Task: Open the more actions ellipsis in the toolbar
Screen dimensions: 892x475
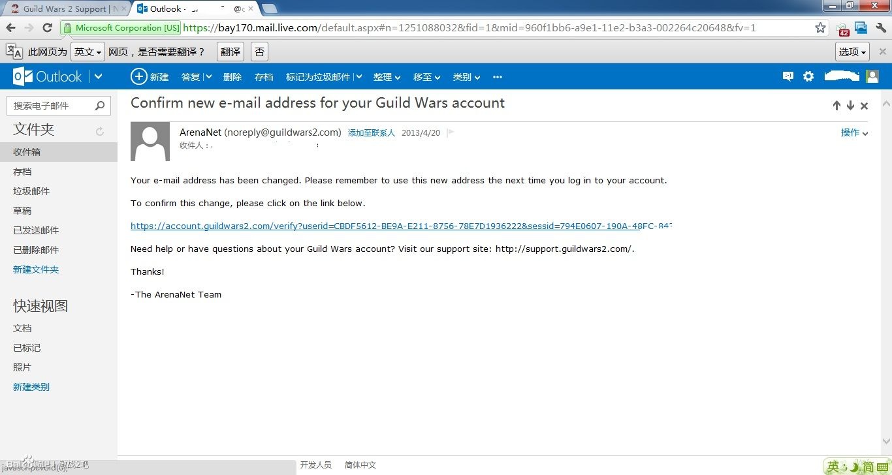Action: coord(498,77)
